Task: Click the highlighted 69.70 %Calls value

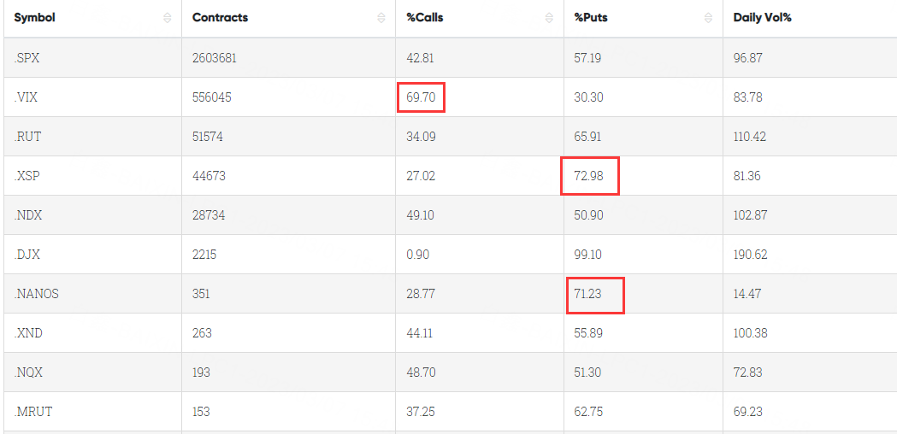Action: click(x=421, y=97)
